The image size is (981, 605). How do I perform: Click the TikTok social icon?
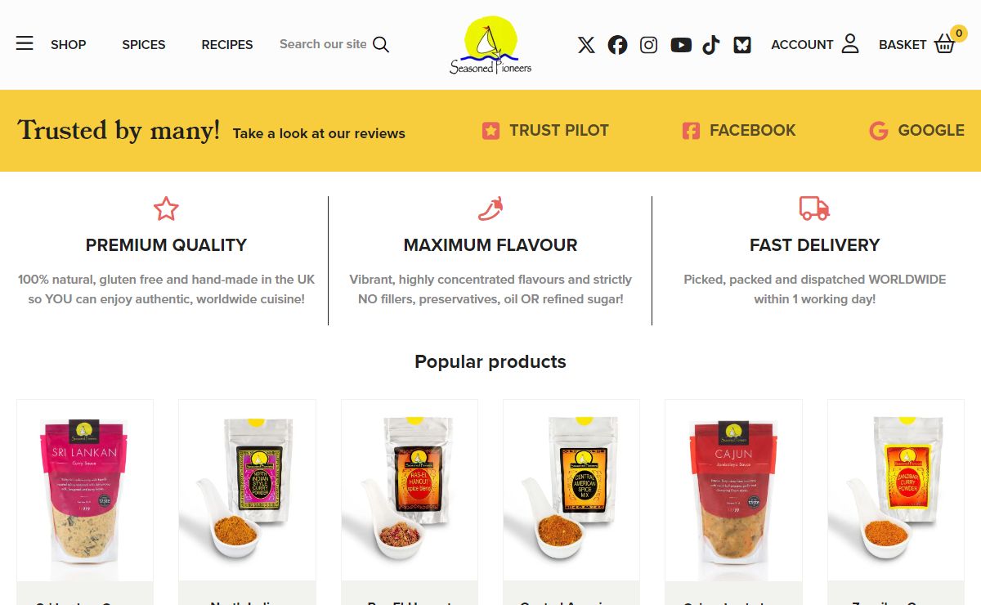(x=711, y=45)
